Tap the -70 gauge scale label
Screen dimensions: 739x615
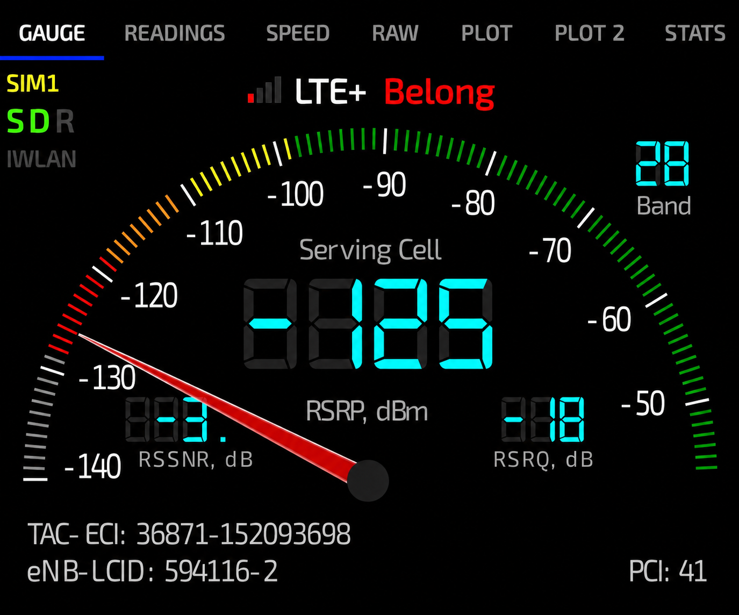pyautogui.click(x=550, y=251)
